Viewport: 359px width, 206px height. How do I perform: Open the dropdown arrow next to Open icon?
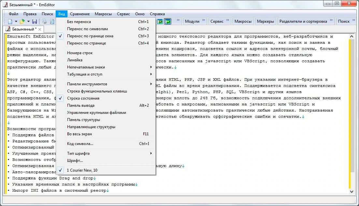click(28, 21)
